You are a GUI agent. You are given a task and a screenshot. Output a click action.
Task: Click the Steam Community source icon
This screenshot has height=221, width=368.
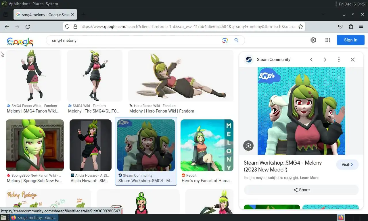point(249,60)
